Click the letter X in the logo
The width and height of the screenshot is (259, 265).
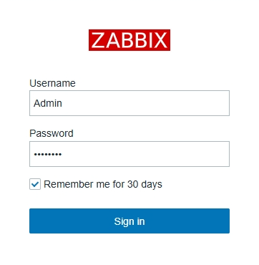(160, 40)
